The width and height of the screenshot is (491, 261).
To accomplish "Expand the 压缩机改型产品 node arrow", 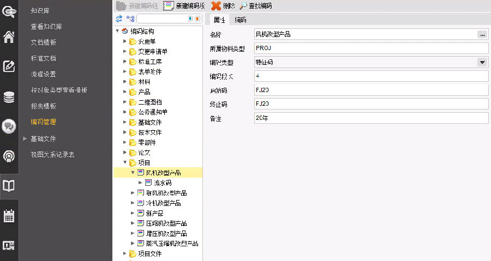I will [x=133, y=223].
